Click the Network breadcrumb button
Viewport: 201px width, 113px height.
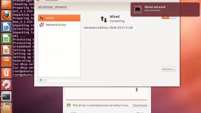click(x=61, y=7)
